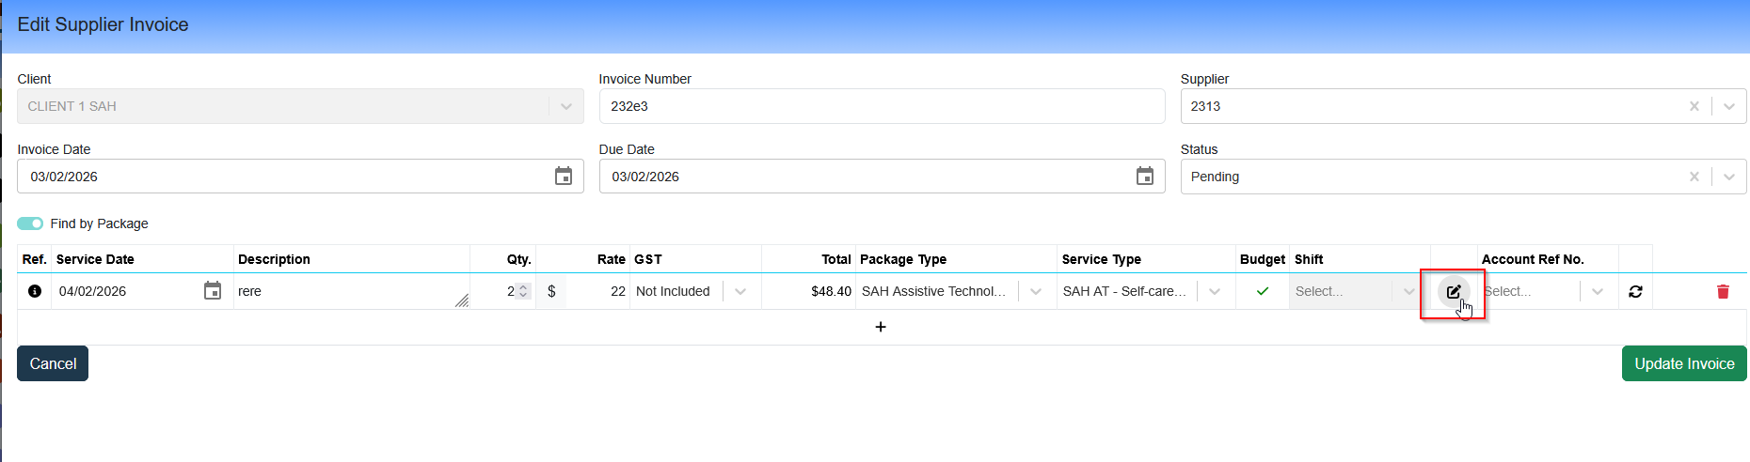Open the Invoice Date calendar picker
This screenshot has width=1750, height=462.
[563, 177]
